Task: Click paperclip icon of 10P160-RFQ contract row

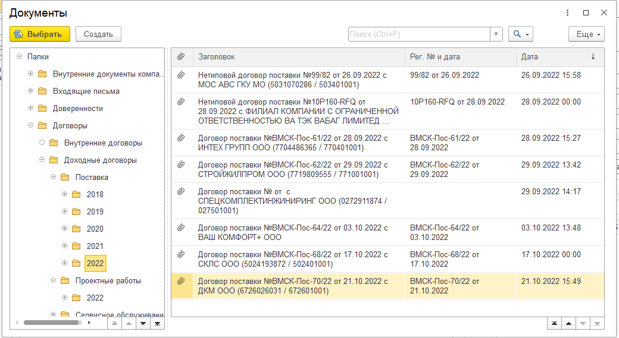Action: [181, 102]
